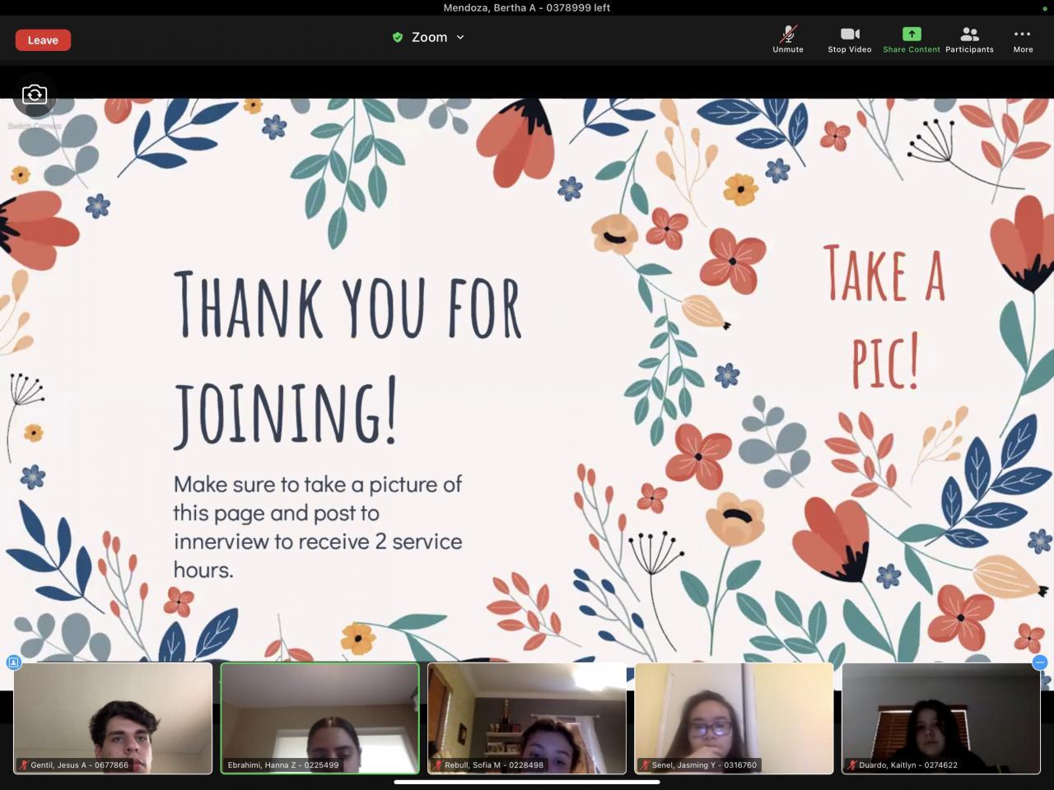1054x790 pixels.
Task: Switch the camera
Action: (35, 95)
